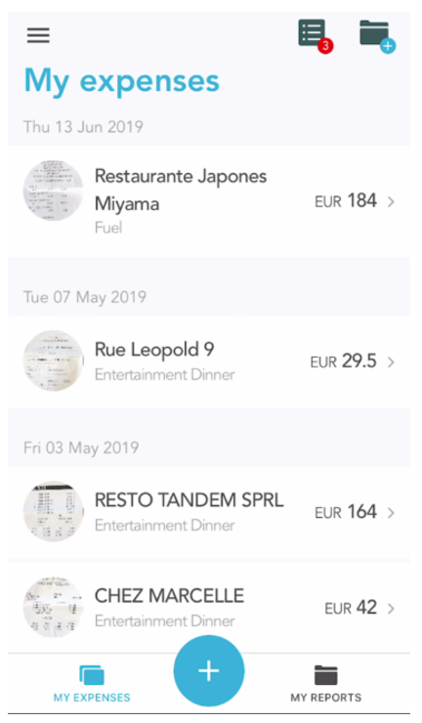Expand the RESTO TANDEM SPRL chevron

(x=391, y=512)
